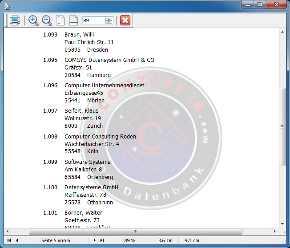This screenshot has width=290, height=248.
Task: Click the horizontal scrollbar thumb
Action: click(x=136, y=232)
